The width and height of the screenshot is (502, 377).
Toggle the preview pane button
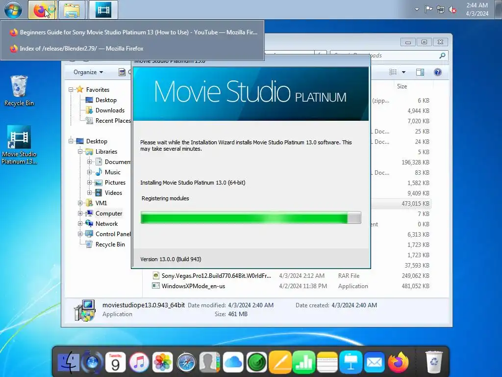coord(420,72)
